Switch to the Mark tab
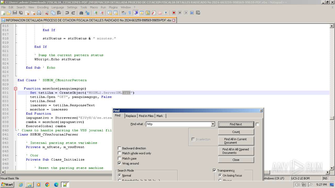The height and width of the screenshot is (188, 335). pos(160,116)
